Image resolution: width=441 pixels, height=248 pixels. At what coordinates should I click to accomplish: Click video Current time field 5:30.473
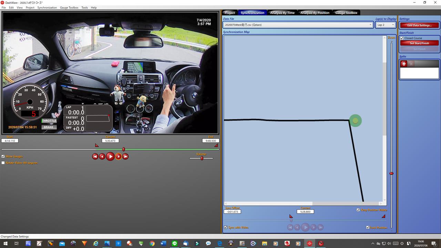pyautogui.click(x=110, y=141)
